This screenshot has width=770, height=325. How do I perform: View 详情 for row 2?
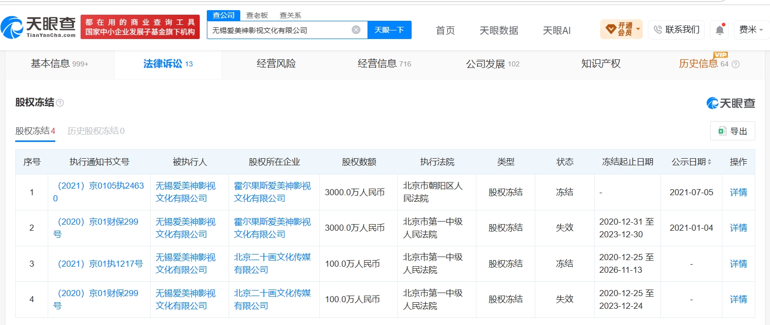pos(739,228)
